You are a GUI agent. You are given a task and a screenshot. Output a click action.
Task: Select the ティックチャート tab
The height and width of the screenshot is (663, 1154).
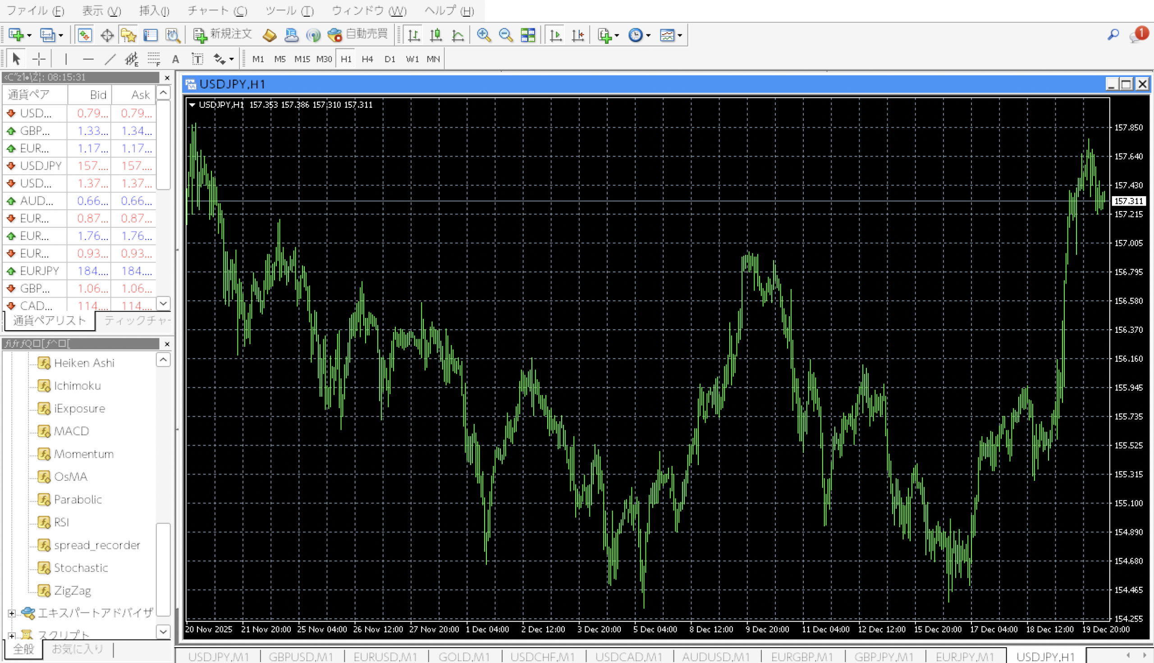click(x=137, y=321)
